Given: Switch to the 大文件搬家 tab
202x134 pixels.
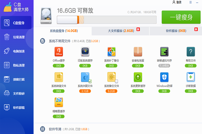Looking at the screenshot, I should click(x=121, y=31).
